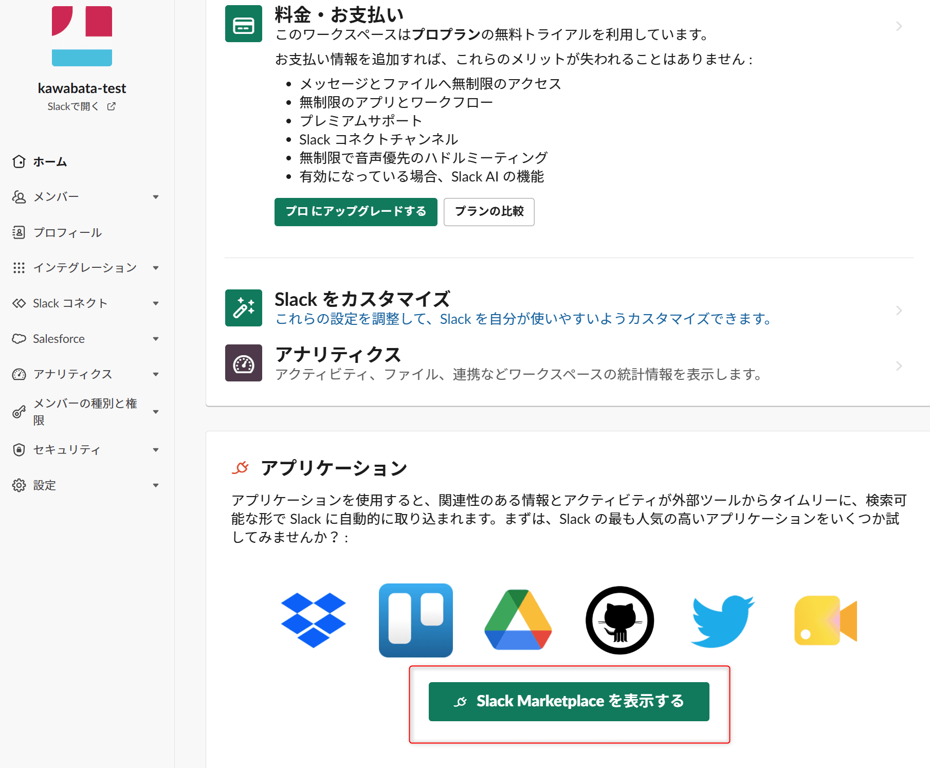The height and width of the screenshot is (768, 930).
Task: Select the Twitter bird app icon
Action: point(722,621)
